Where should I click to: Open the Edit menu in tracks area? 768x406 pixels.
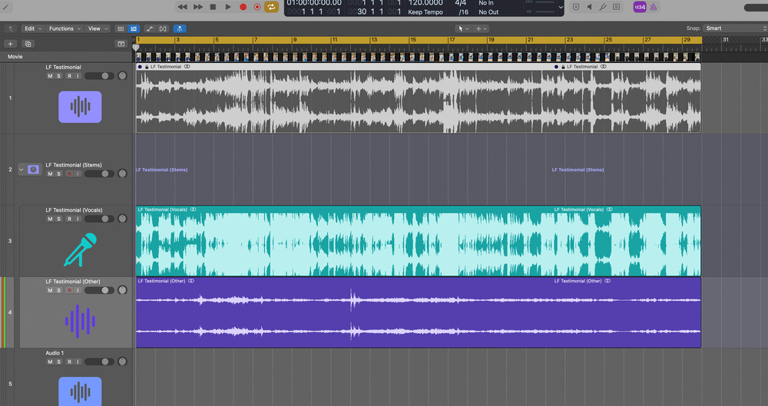point(31,28)
